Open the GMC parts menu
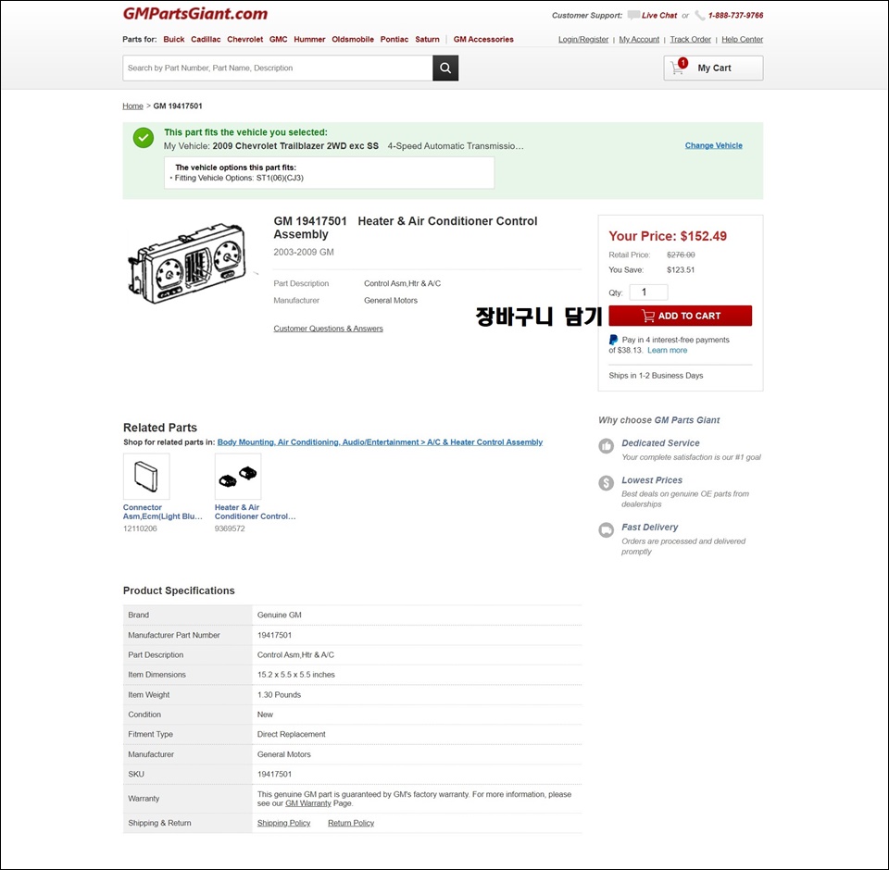 click(x=279, y=40)
